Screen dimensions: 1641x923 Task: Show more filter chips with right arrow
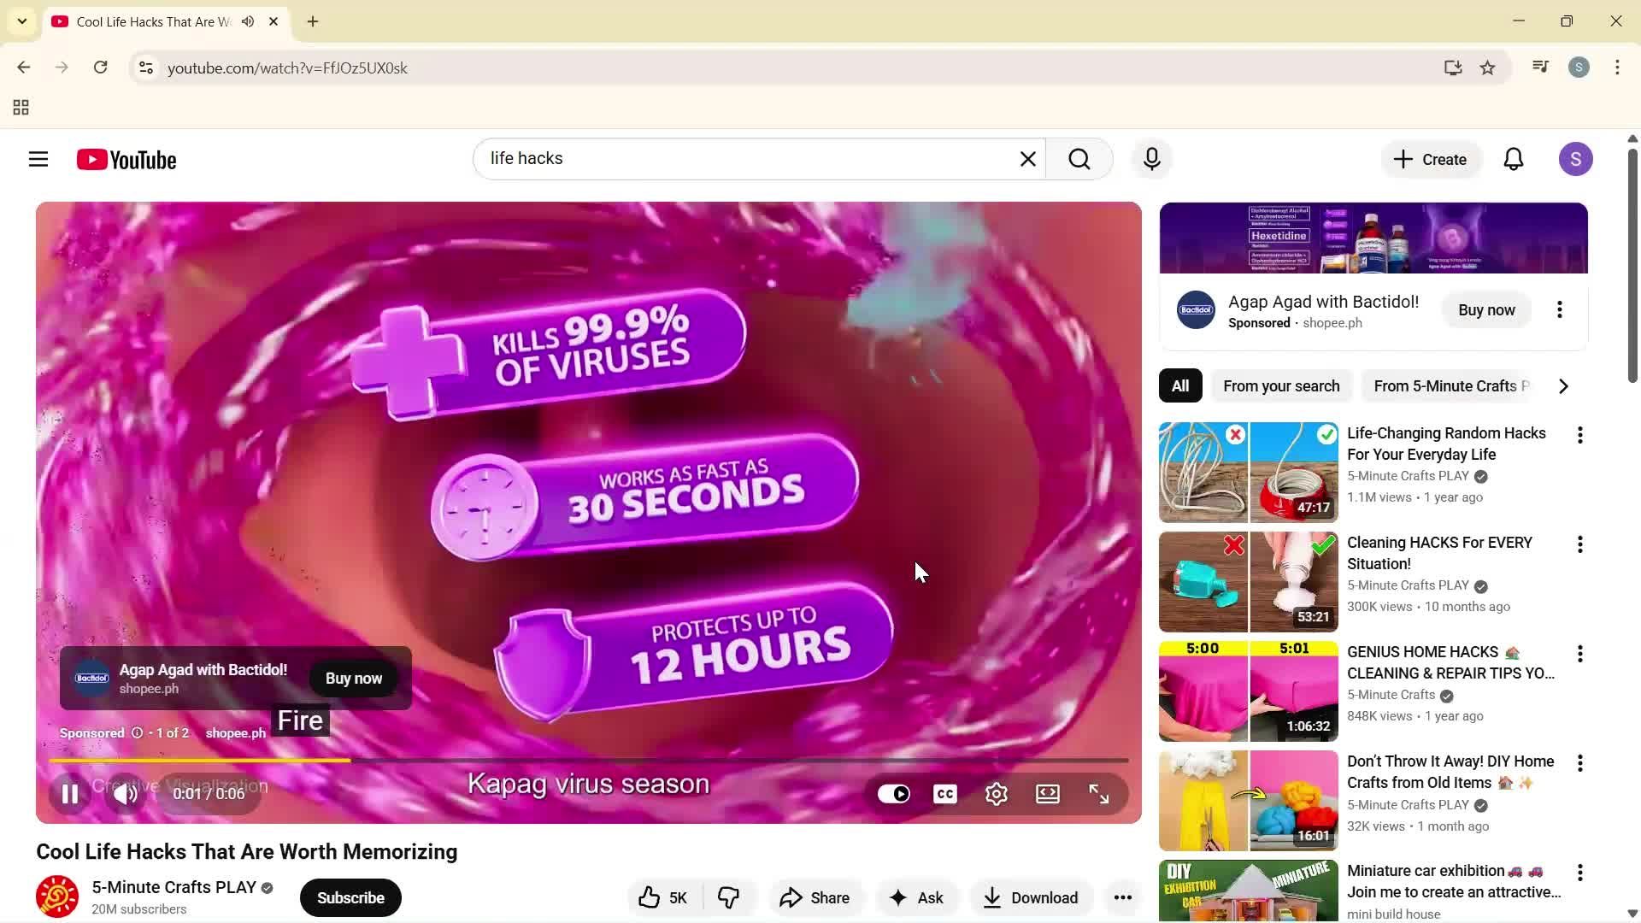(x=1564, y=385)
